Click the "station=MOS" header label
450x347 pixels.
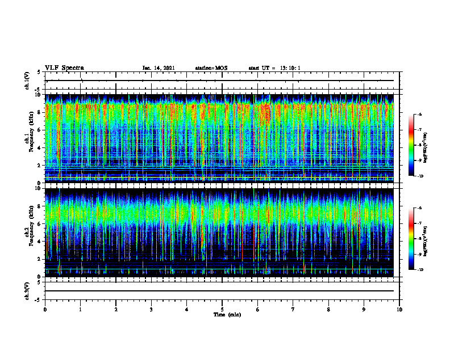(x=211, y=68)
